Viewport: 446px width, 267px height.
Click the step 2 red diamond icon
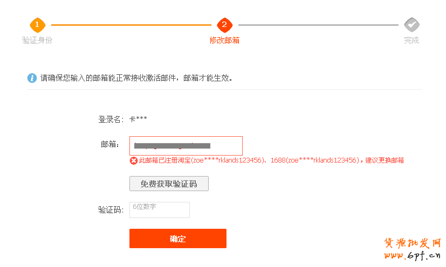click(224, 25)
